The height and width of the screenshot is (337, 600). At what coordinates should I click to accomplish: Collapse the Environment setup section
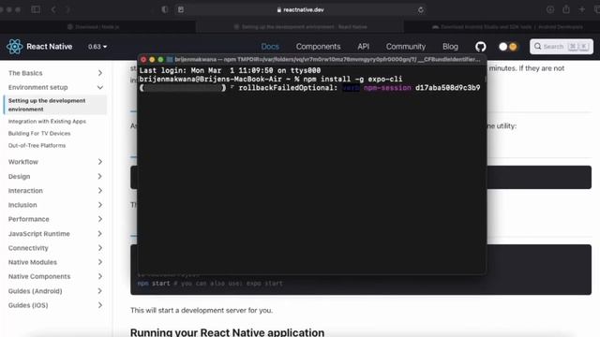point(55,87)
